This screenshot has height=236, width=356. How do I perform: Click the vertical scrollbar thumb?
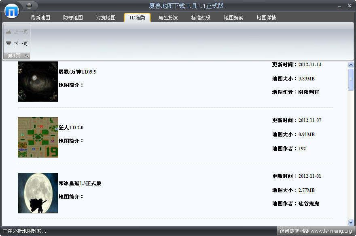(351, 79)
